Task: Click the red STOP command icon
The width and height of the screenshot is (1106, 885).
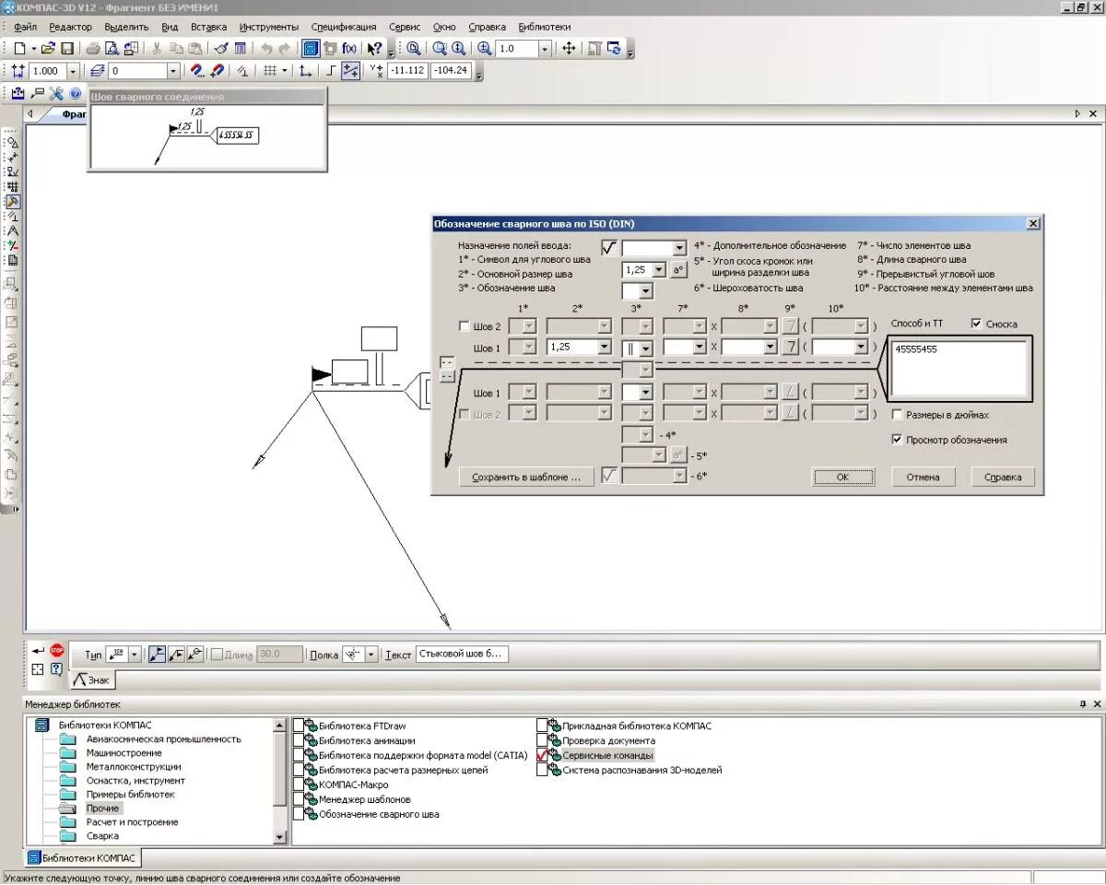Action: pyautogui.click(x=57, y=650)
